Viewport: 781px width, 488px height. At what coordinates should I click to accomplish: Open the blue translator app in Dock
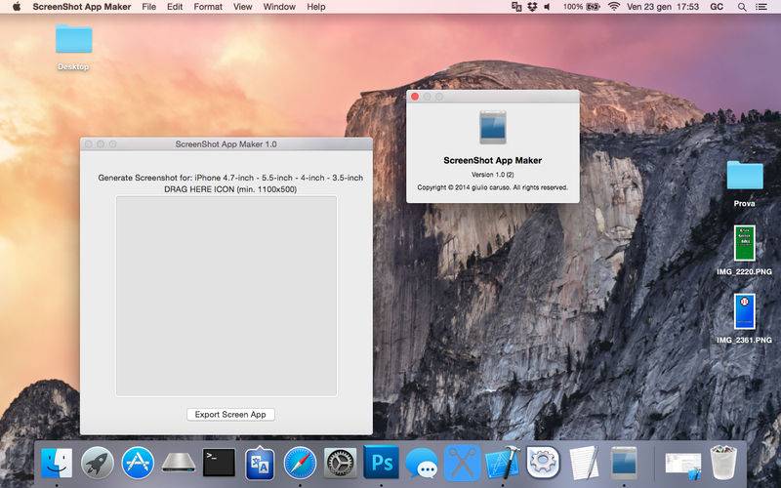[260, 464]
